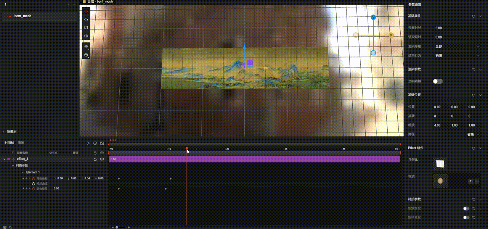Reset the Effect 组件 section
Screen dimensions: 488x229
(x=474, y=148)
